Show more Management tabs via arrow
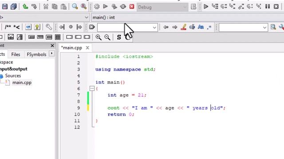This screenshot has height=159, width=284. [x=52, y=53]
